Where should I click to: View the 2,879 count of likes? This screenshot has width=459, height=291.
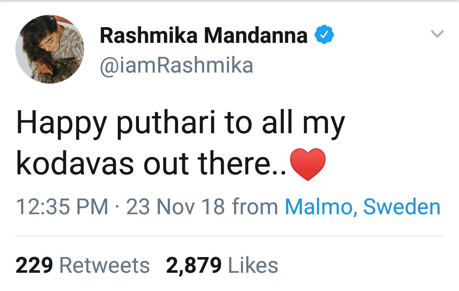[194, 266]
